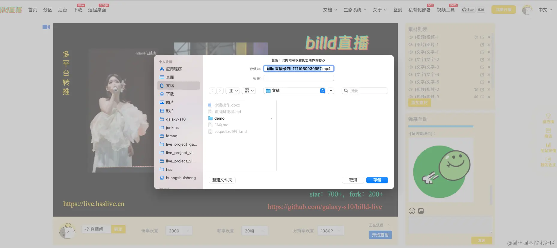Select 下载 in the dialog sidebar
The width and height of the screenshot is (557, 248).
(178, 94)
